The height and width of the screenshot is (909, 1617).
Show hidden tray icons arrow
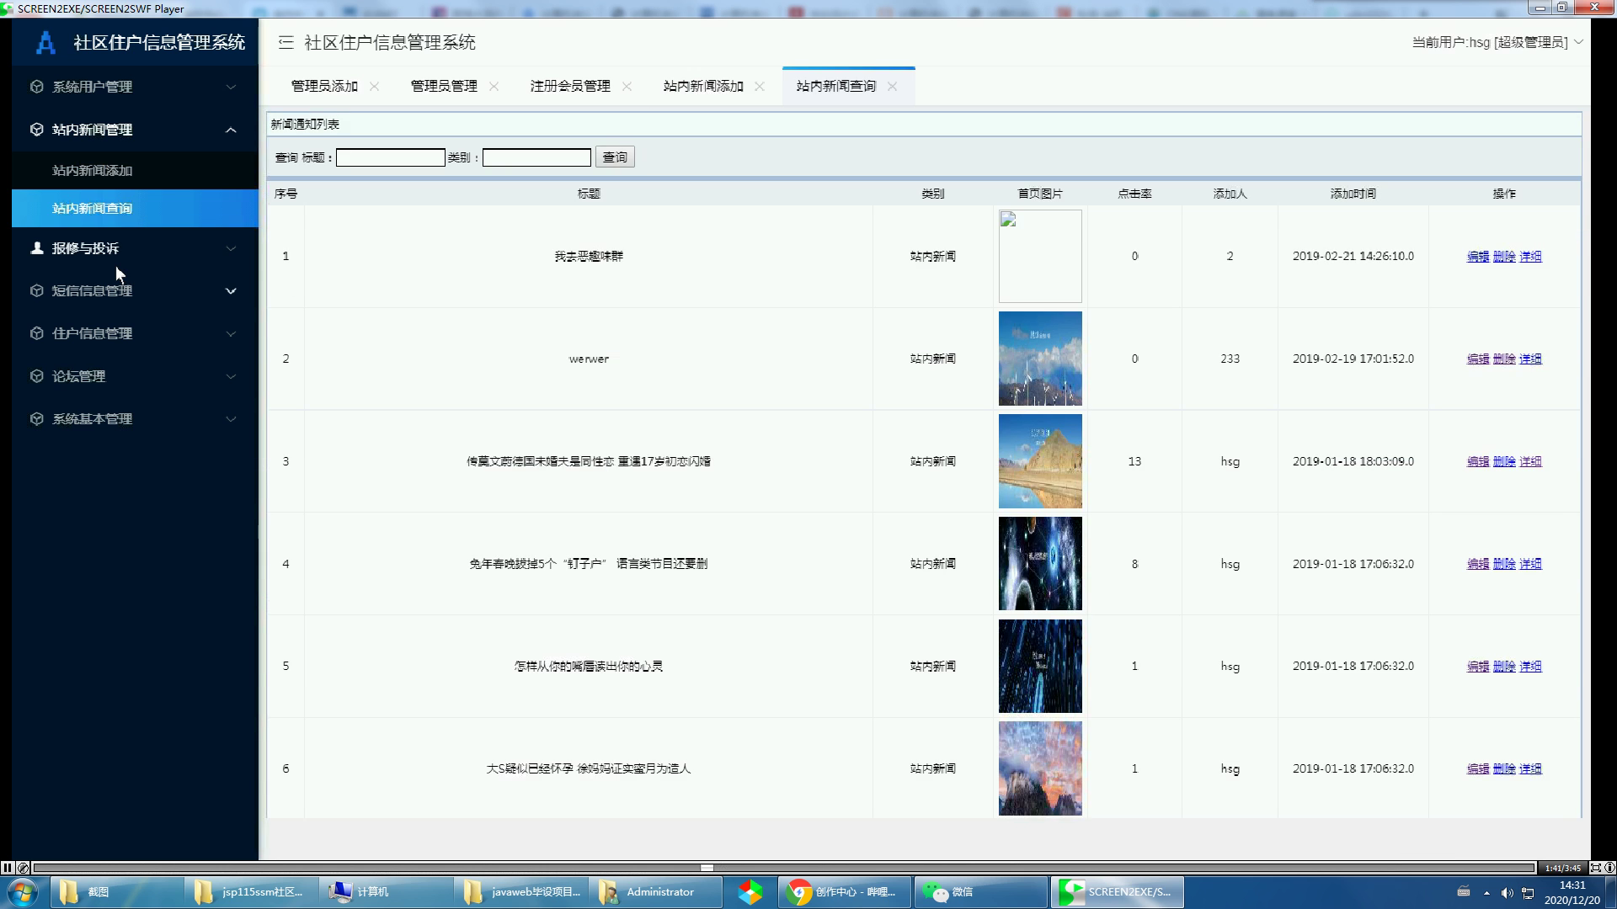[1486, 893]
